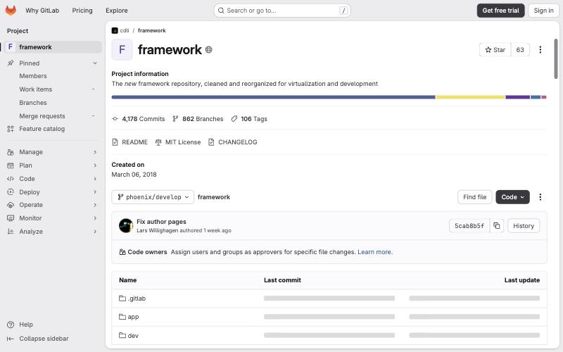
Task: Click Learn more link for Code owners
Action: tap(375, 252)
